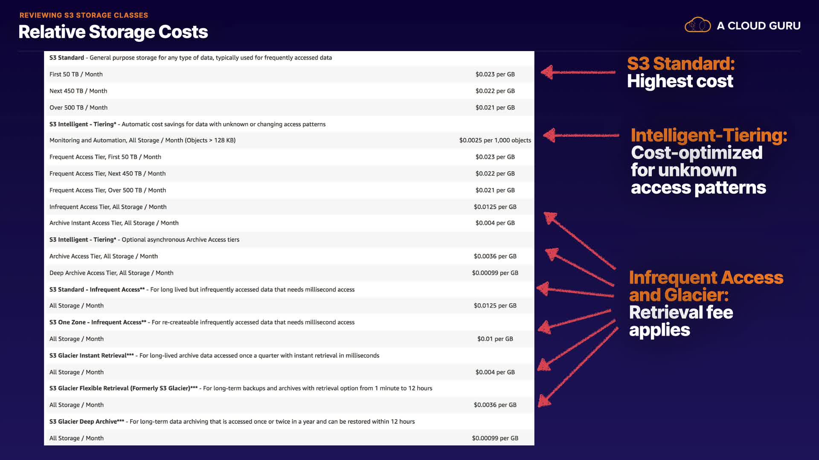Select the $0.0025 per 1,000 objects price

[x=495, y=140]
